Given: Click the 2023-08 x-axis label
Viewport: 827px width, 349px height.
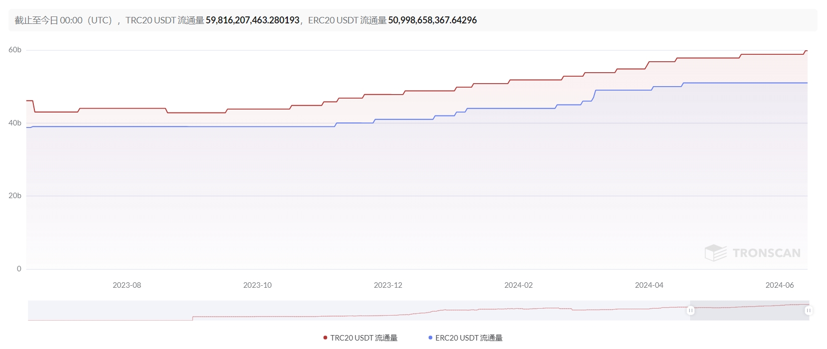Looking at the screenshot, I should pos(127,285).
